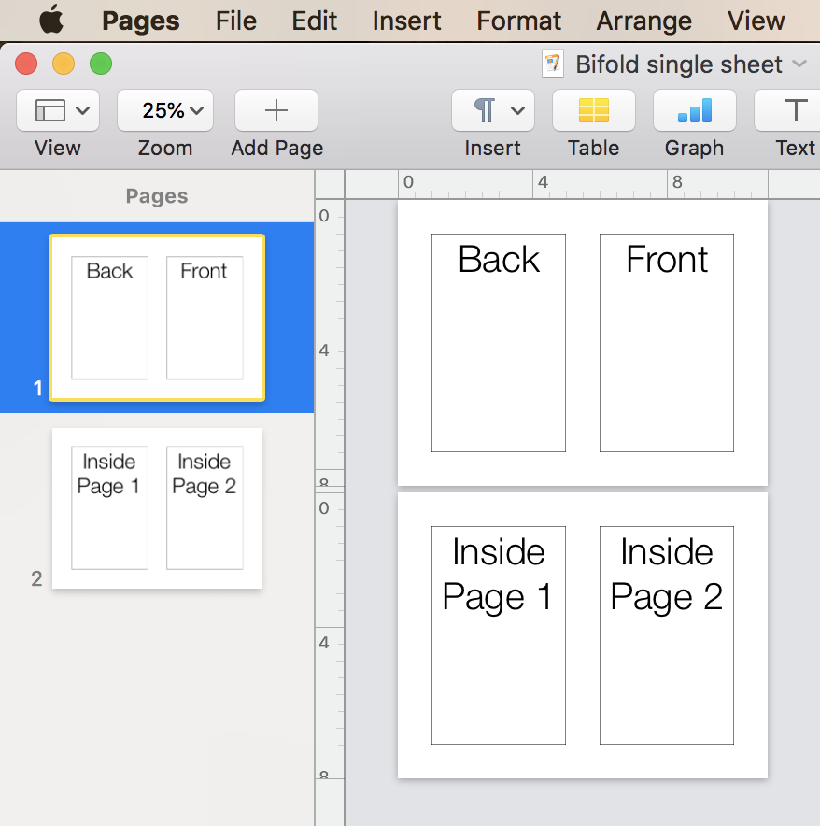Click the Back text box on the canvas

(499, 343)
